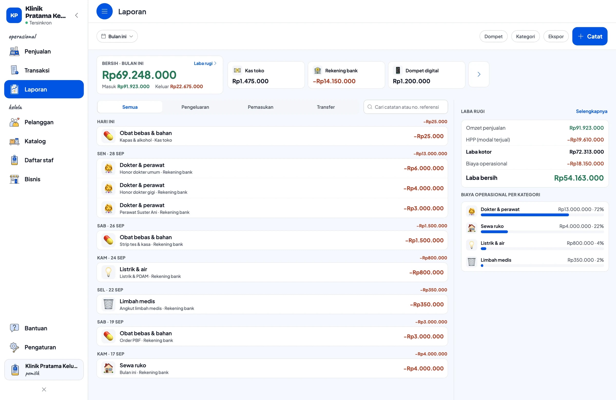
Task: Focus the Cari catatan search field
Action: [x=406, y=107]
